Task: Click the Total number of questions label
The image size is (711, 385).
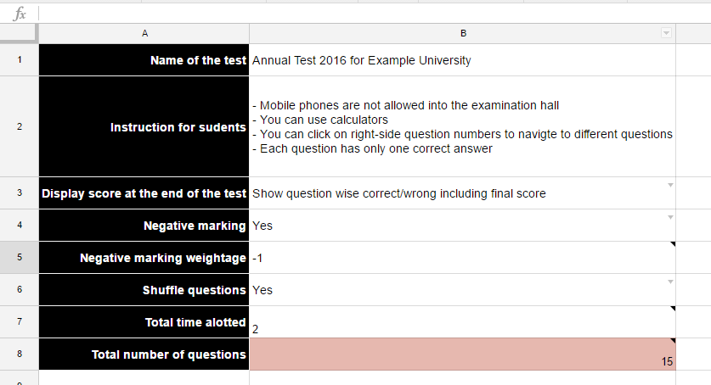Action: click(x=169, y=354)
